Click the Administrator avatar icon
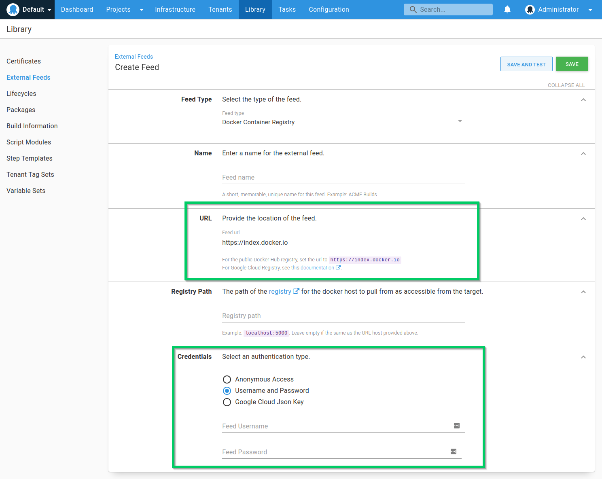The image size is (602, 479). (x=530, y=9)
